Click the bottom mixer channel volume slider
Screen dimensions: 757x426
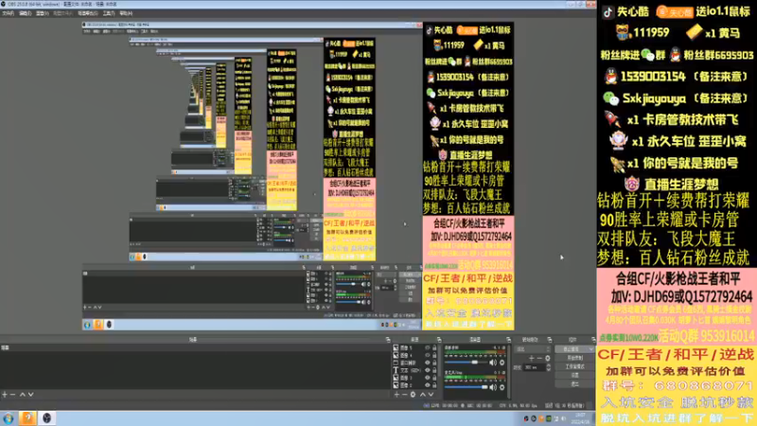(x=466, y=387)
